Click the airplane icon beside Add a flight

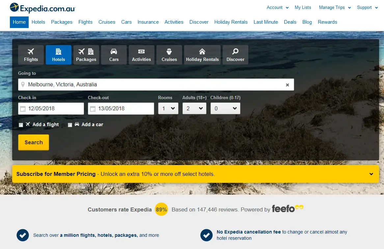28,124
